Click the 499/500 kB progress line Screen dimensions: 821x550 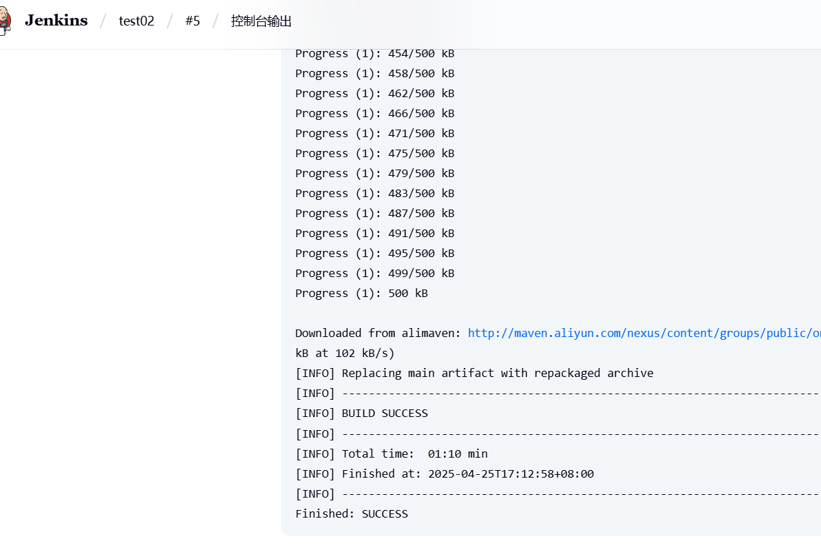coord(374,273)
